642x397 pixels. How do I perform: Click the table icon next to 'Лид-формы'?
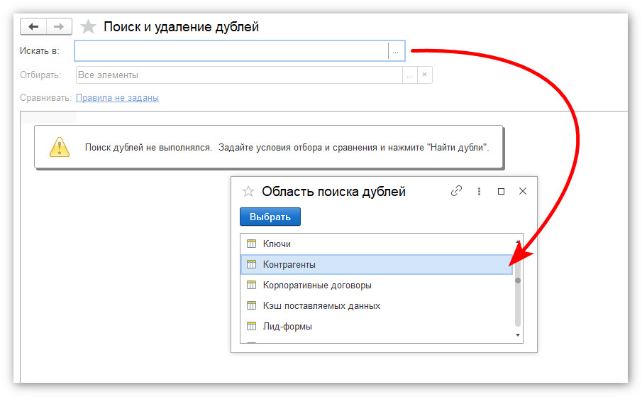click(251, 326)
